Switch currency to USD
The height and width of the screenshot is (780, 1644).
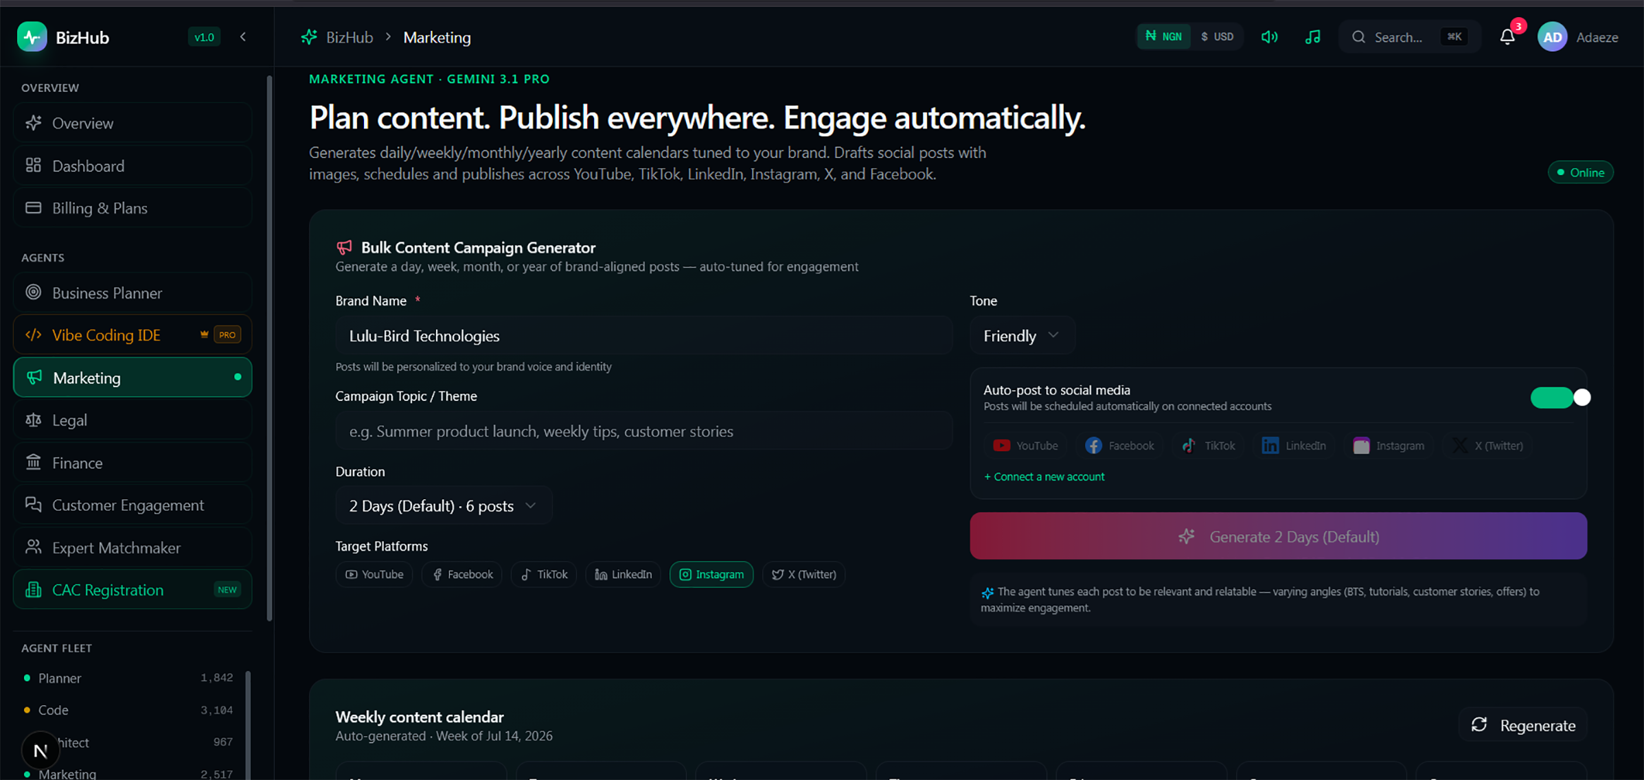[x=1216, y=37]
